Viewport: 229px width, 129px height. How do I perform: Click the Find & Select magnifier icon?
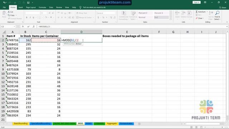[217, 13]
